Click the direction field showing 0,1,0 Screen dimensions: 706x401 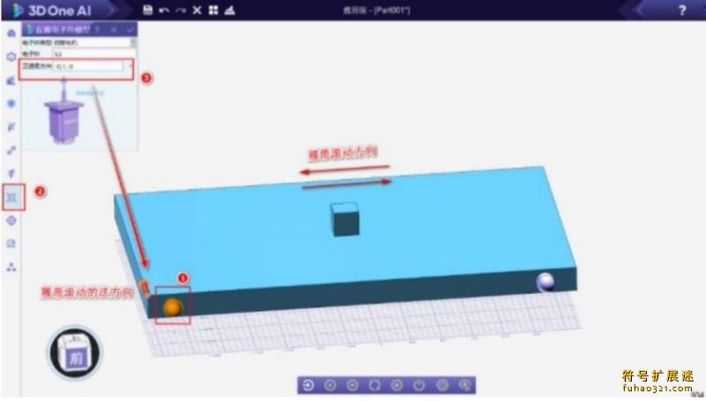point(88,66)
